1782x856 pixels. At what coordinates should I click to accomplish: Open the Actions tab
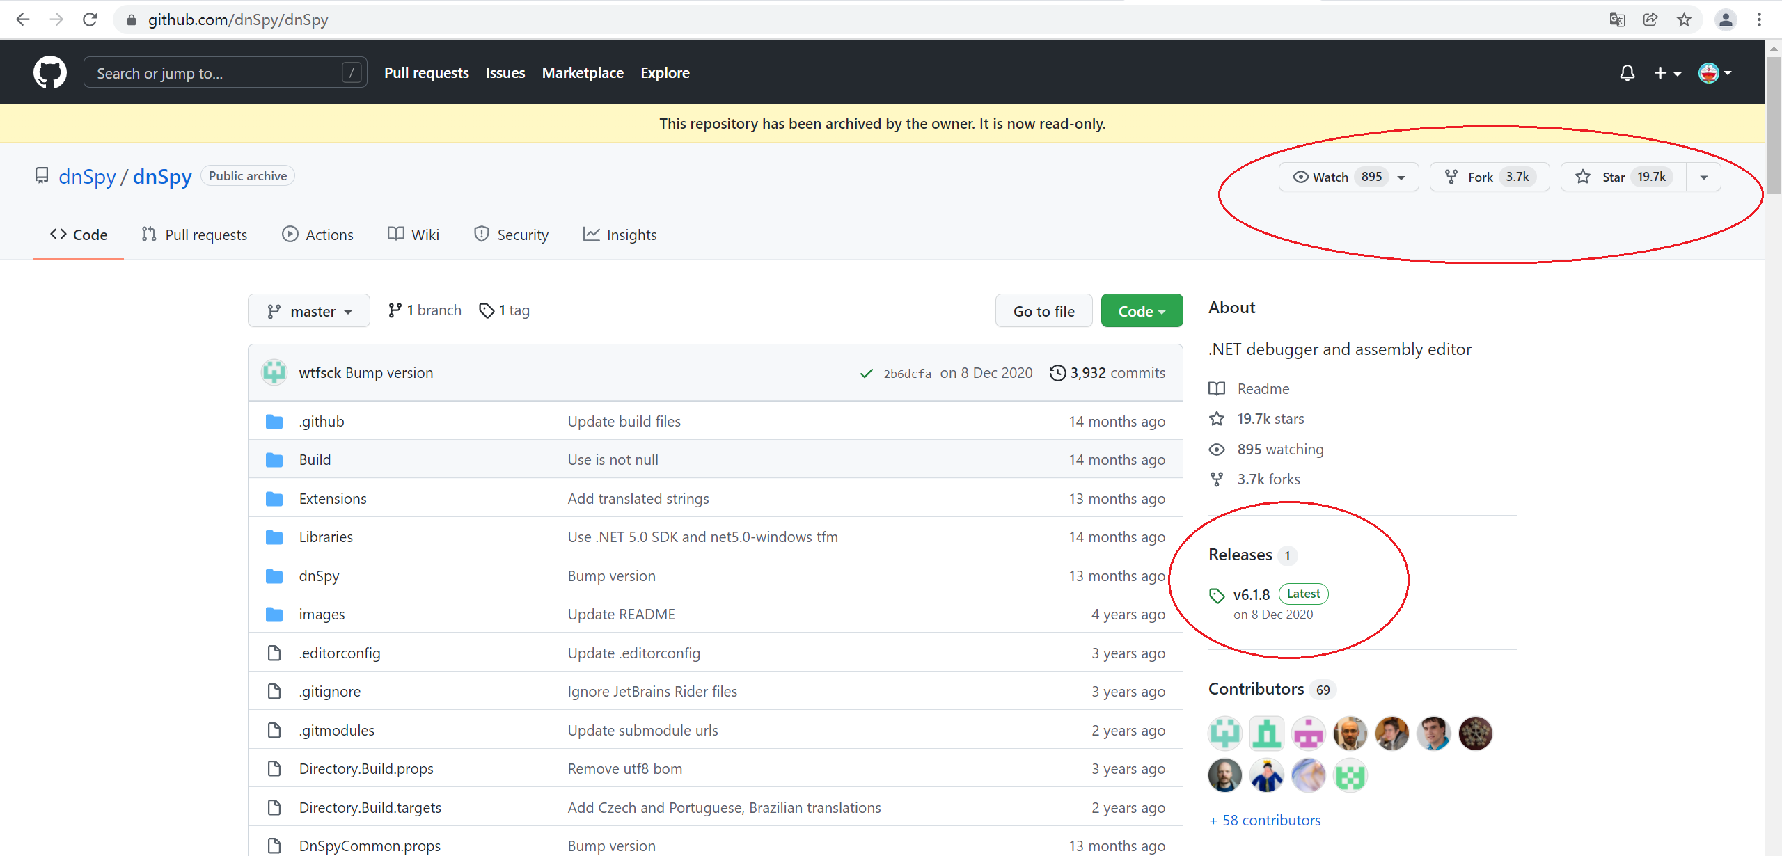[x=318, y=235]
